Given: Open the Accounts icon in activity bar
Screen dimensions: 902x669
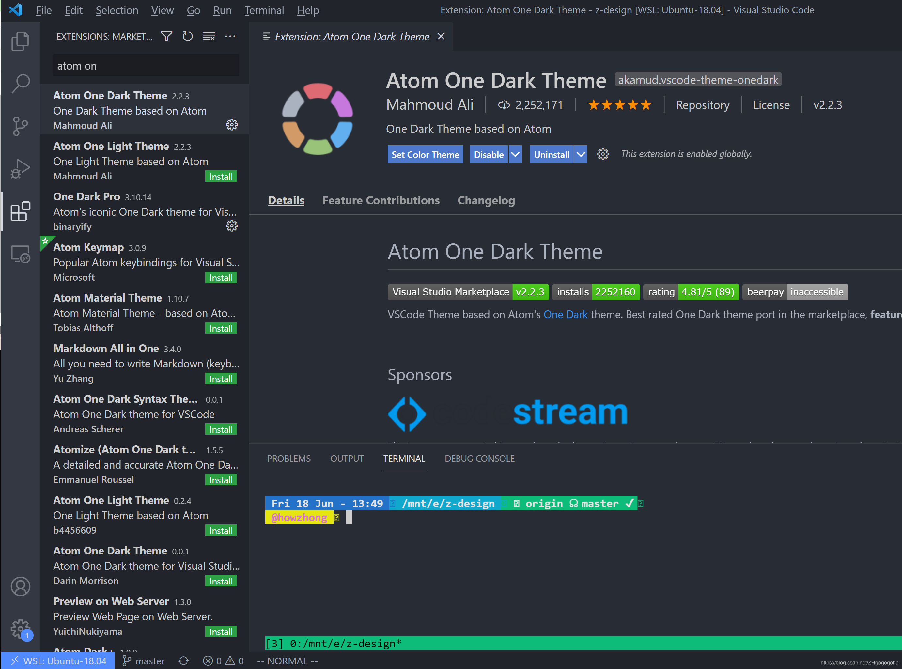Looking at the screenshot, I should (20, 586).
